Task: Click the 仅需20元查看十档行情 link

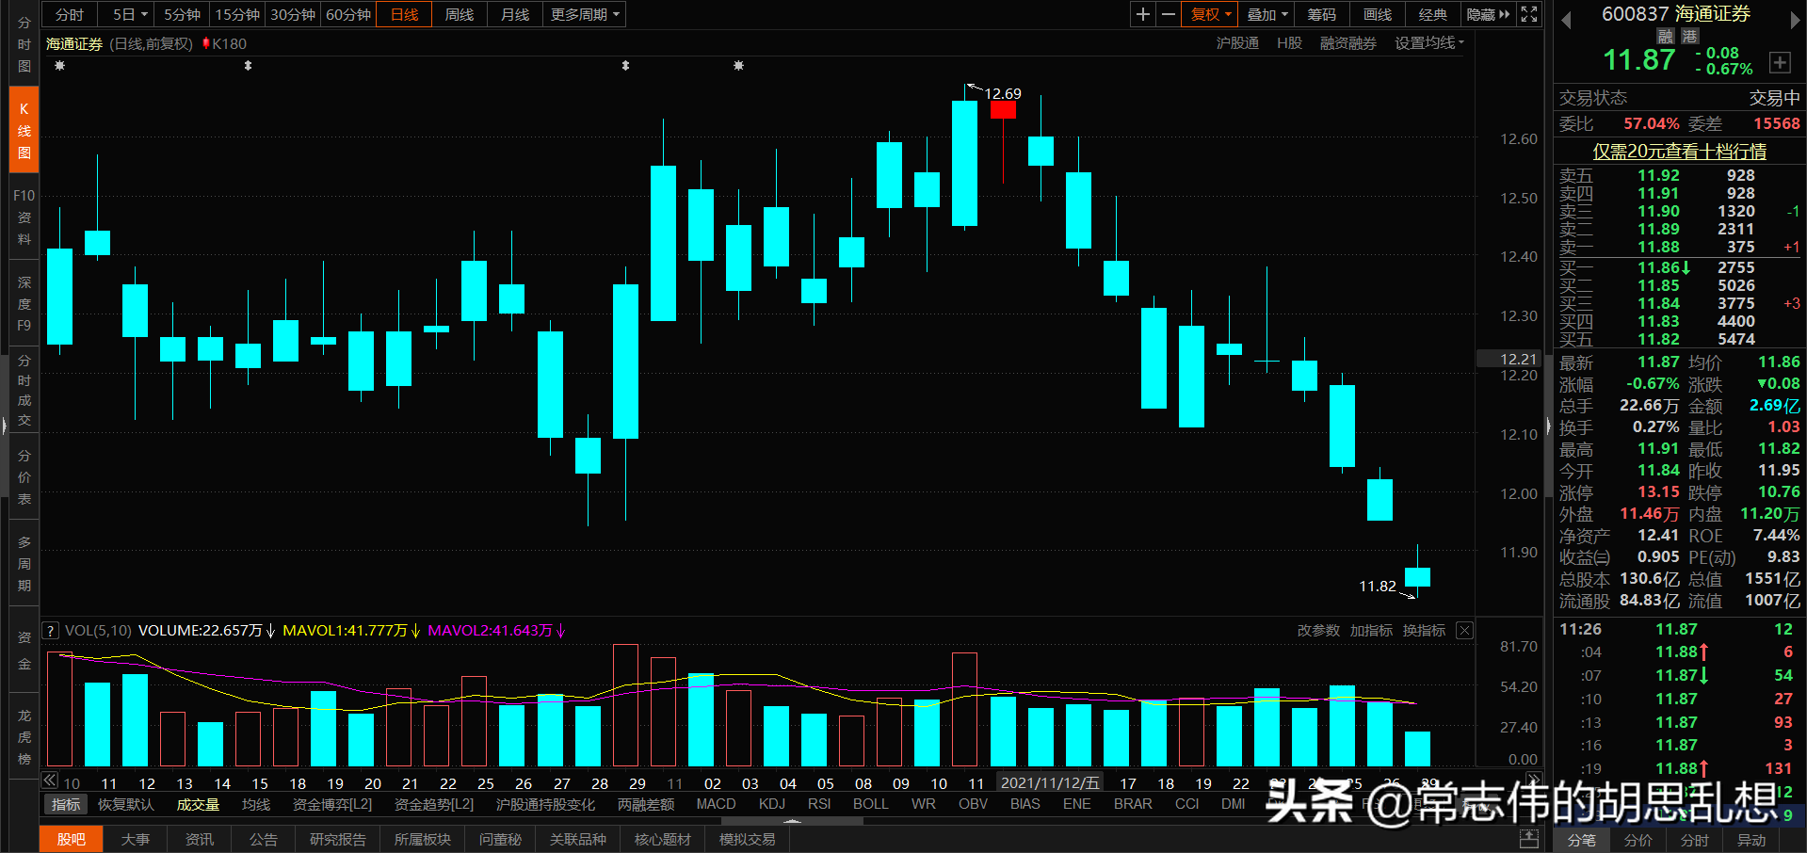Action: [x=1681, y=151]
